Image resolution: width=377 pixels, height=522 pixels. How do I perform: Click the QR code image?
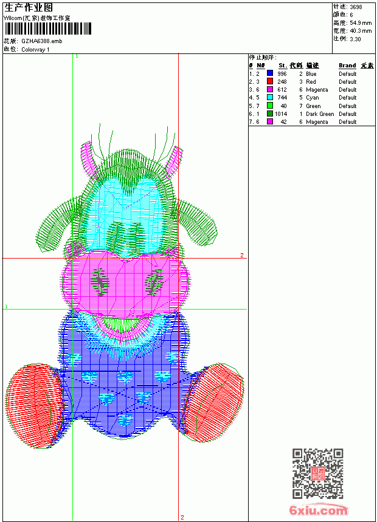pyautogui.click(x=317, y=473)
